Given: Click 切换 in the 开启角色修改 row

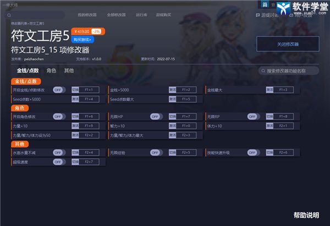Looking at the screenshot, I should click(x=75, y=117).
